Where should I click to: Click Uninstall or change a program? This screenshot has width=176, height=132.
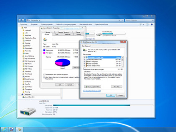coord(66,24)
